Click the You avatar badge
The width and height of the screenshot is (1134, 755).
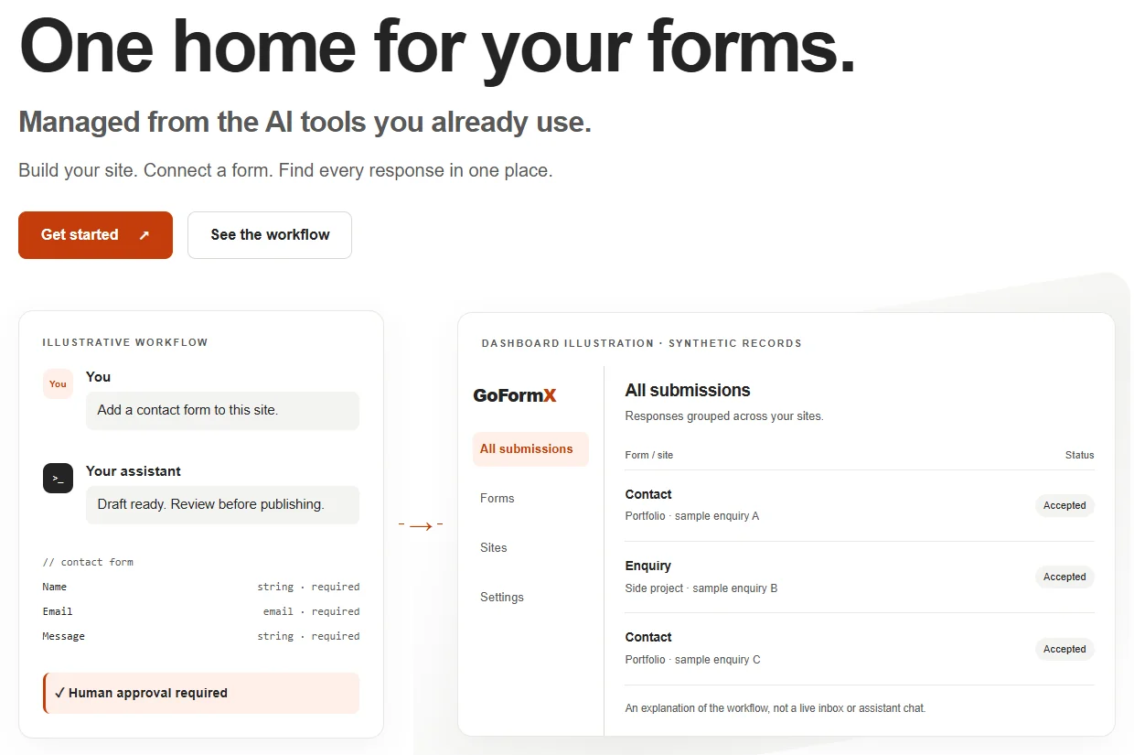pyautogui.click(x=58, y=384)
